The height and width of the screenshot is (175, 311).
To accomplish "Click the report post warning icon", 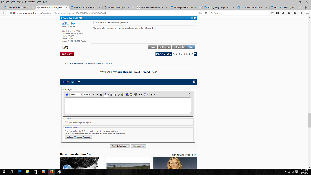I will (66, 48).
